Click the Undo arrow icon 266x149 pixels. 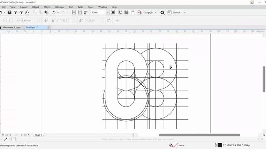54,12
